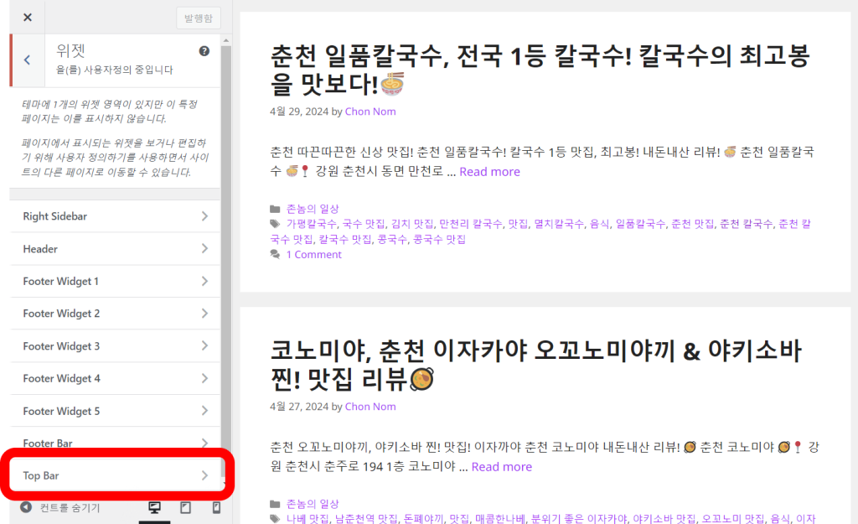Click the sidebar scrollbar up arrow
858x524 pixels.
[x=225, y=40]
